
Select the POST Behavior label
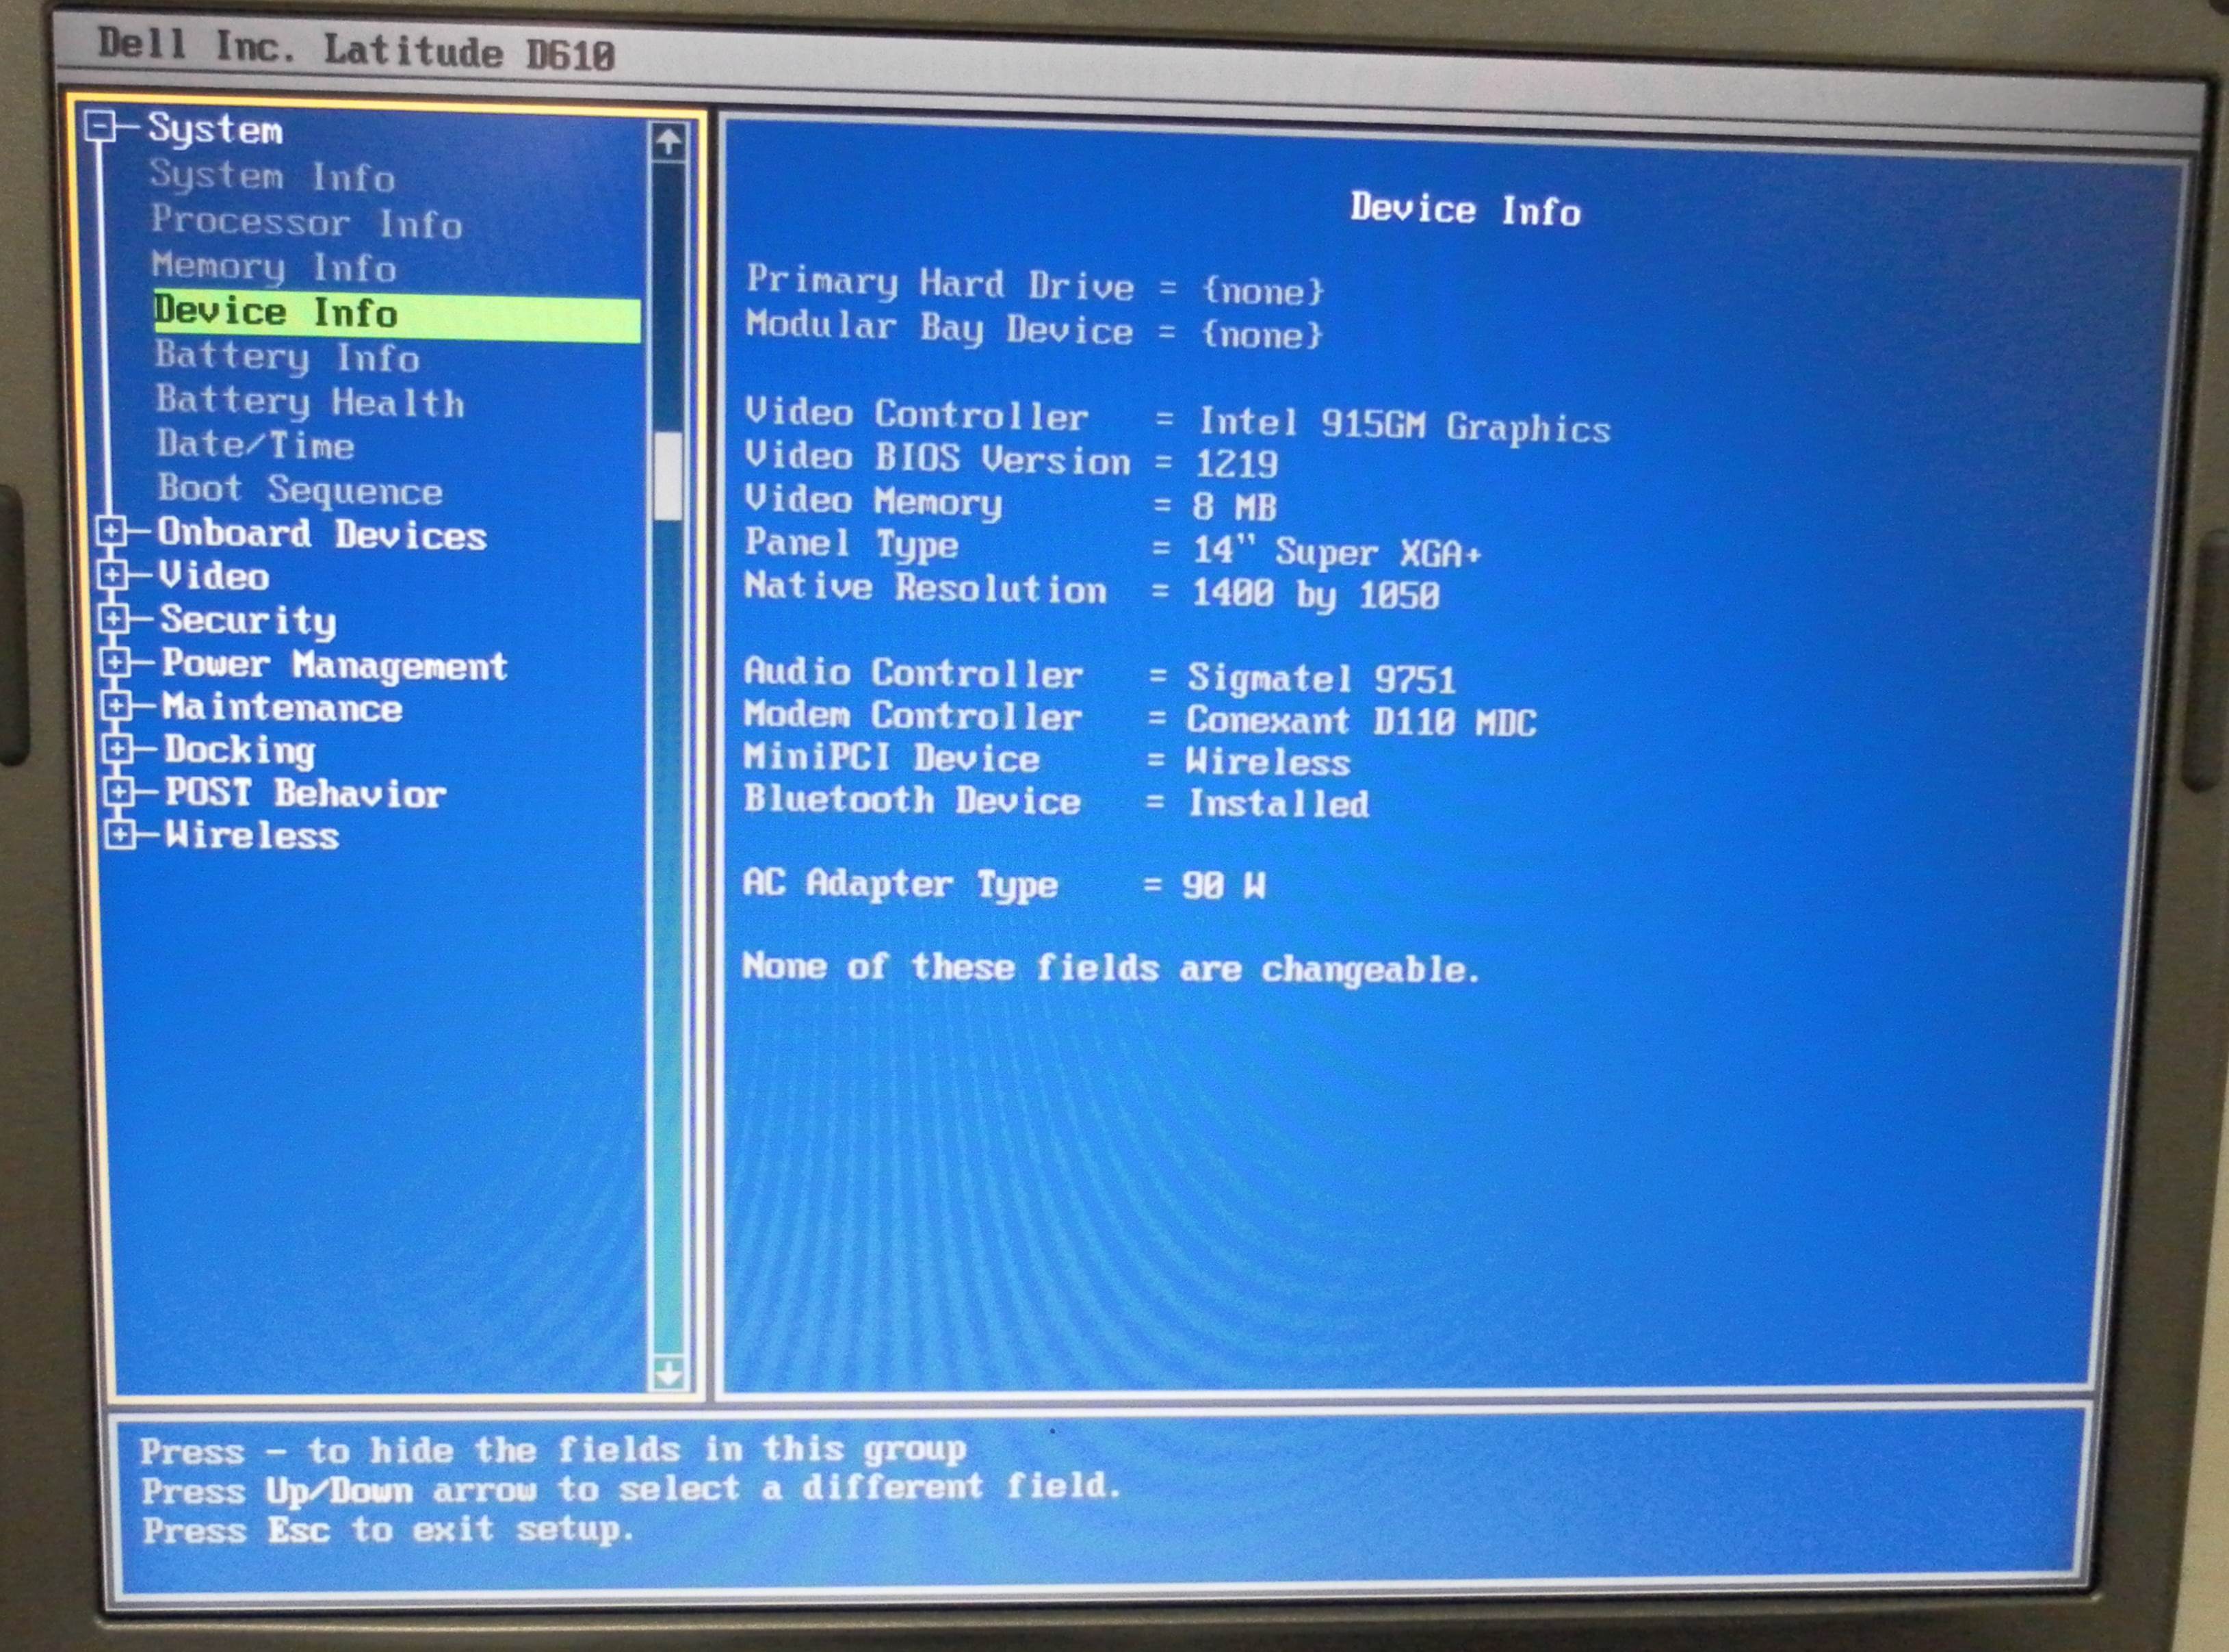tap(306, 793)
